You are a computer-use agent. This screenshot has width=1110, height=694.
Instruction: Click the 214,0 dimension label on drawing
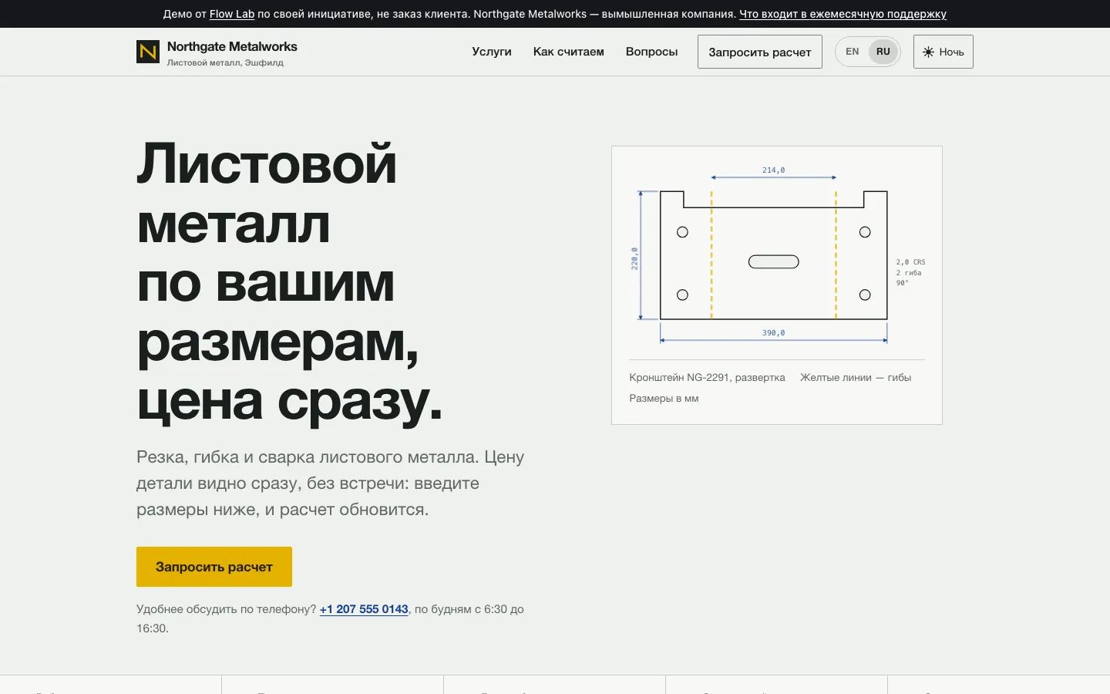click(x=773, y=170)
